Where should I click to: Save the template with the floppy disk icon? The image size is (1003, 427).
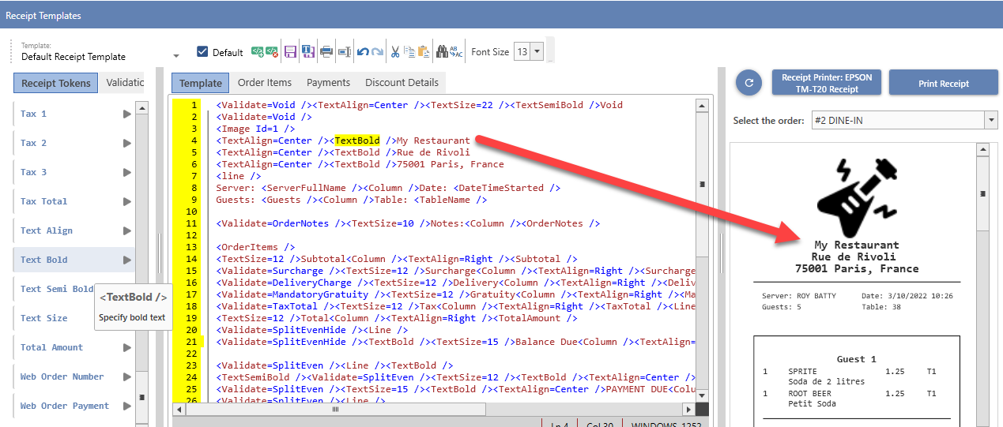290,52
